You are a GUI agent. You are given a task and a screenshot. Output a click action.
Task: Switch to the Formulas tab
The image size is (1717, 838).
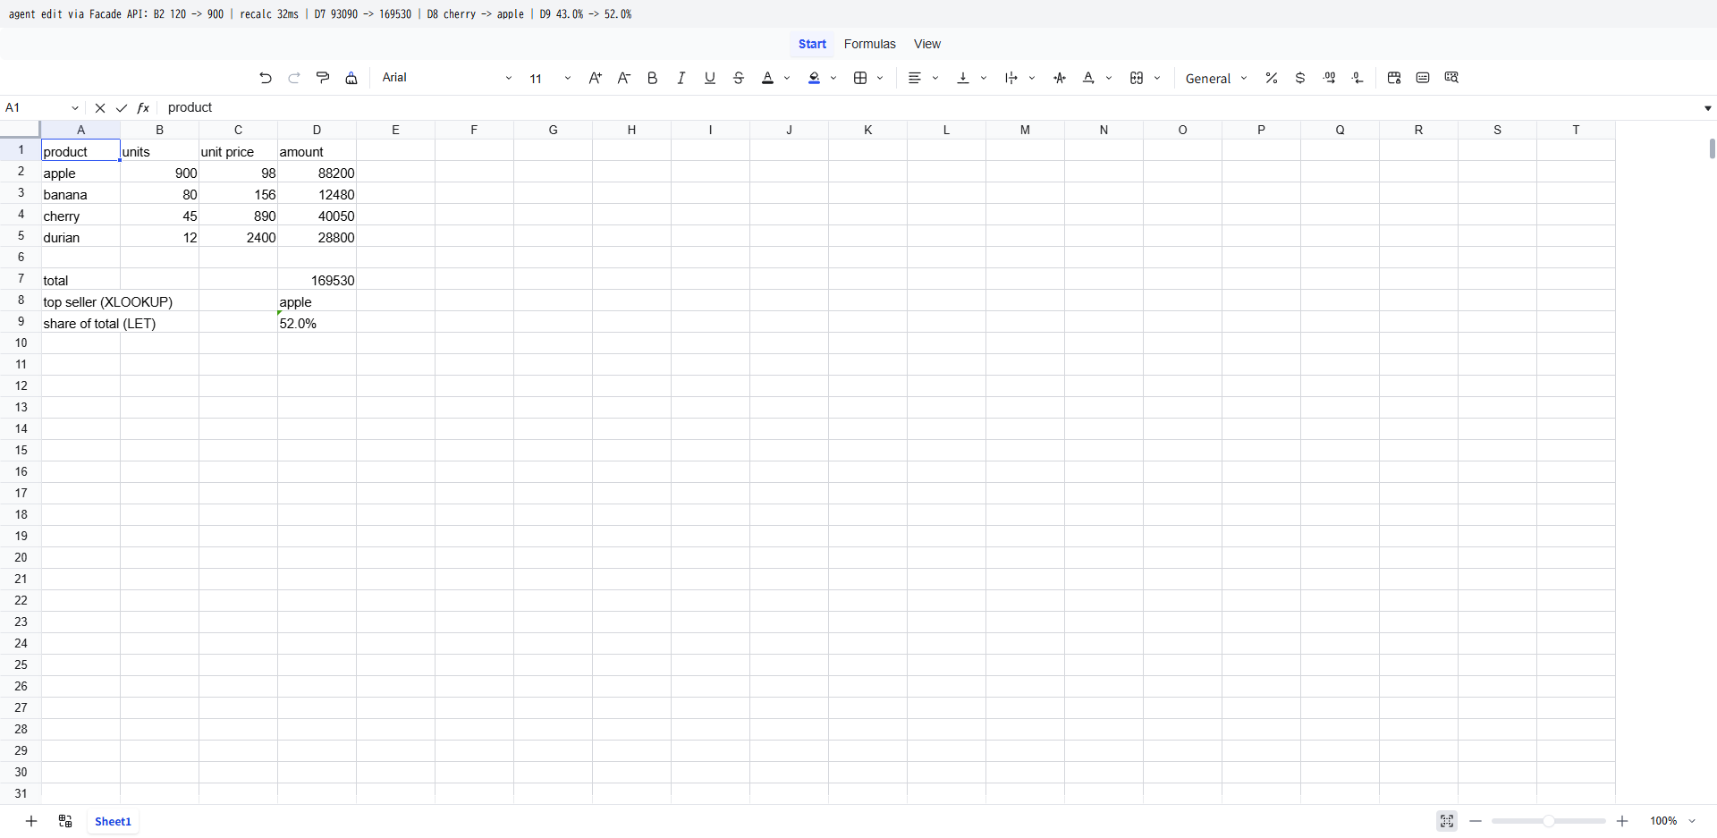pyautogui.click(x=870, y=44)
